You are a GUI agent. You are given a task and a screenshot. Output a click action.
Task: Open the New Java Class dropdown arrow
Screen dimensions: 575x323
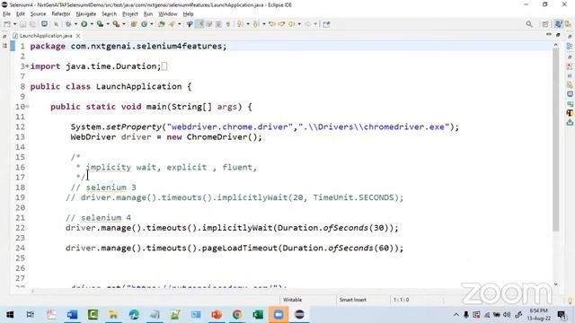click(152, 24)
